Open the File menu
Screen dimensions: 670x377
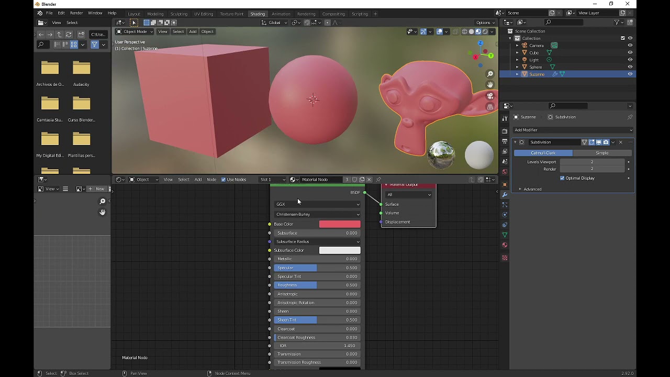click(49, 13)
